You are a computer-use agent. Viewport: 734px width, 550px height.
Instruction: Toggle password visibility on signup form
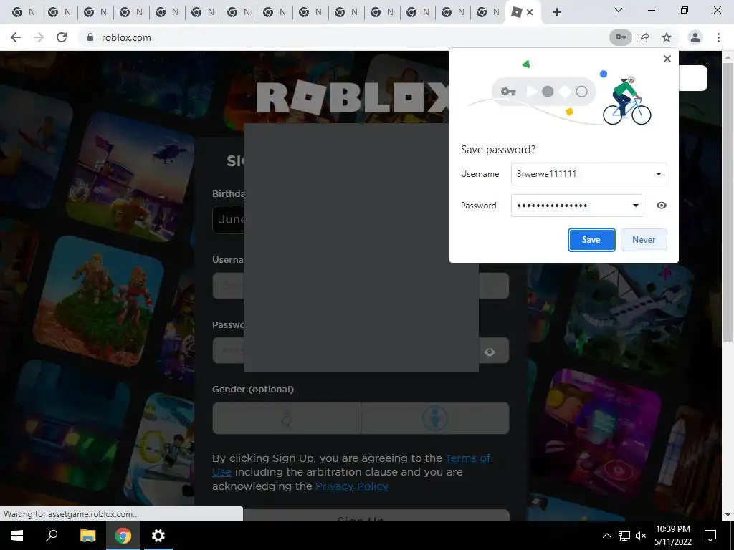490,352
